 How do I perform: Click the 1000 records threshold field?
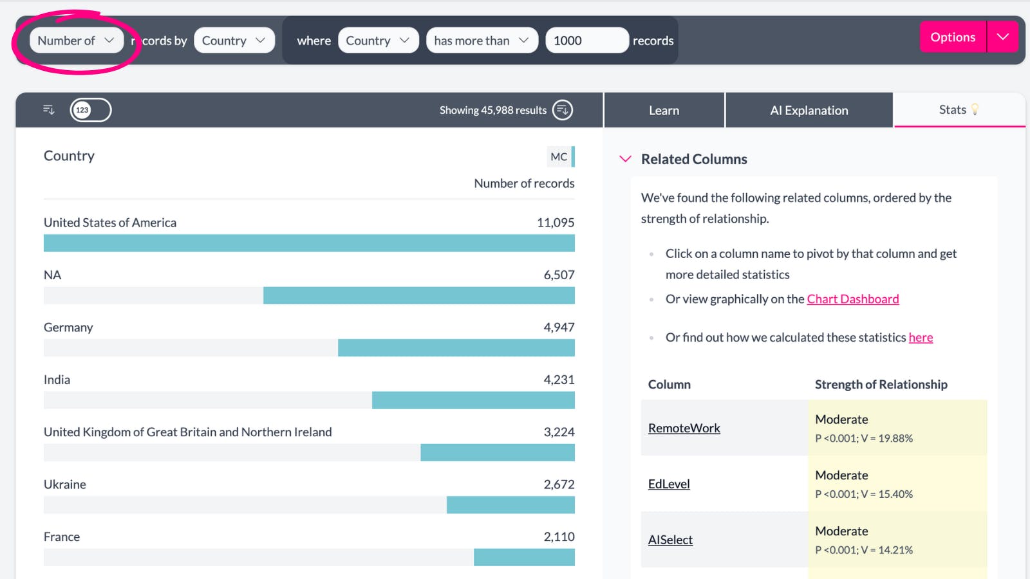point(586,41)
